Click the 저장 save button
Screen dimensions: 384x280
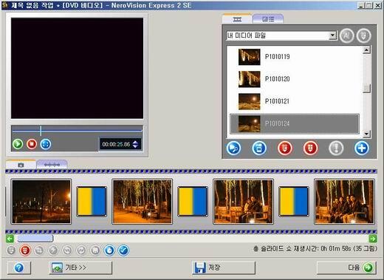click(x=224, y=267)
